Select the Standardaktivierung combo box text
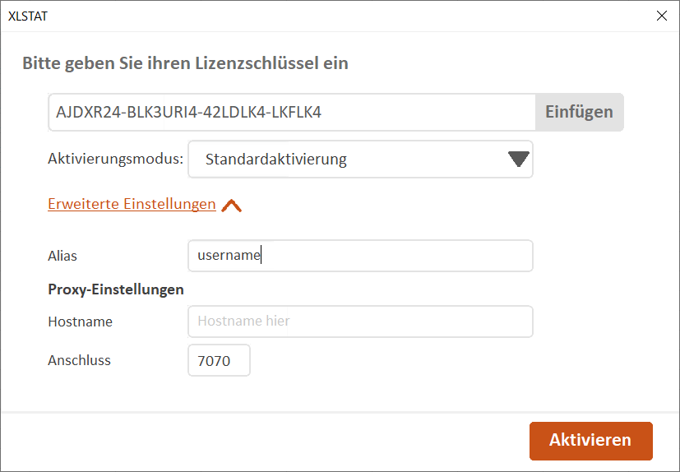This screenshot has height=472, width=680. pyautogui.click(x=276, y=160)
